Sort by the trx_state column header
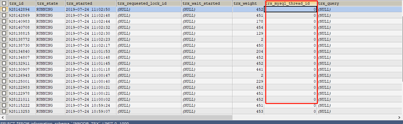The height and width of the screenshot is (124, 403). point(50,3)
